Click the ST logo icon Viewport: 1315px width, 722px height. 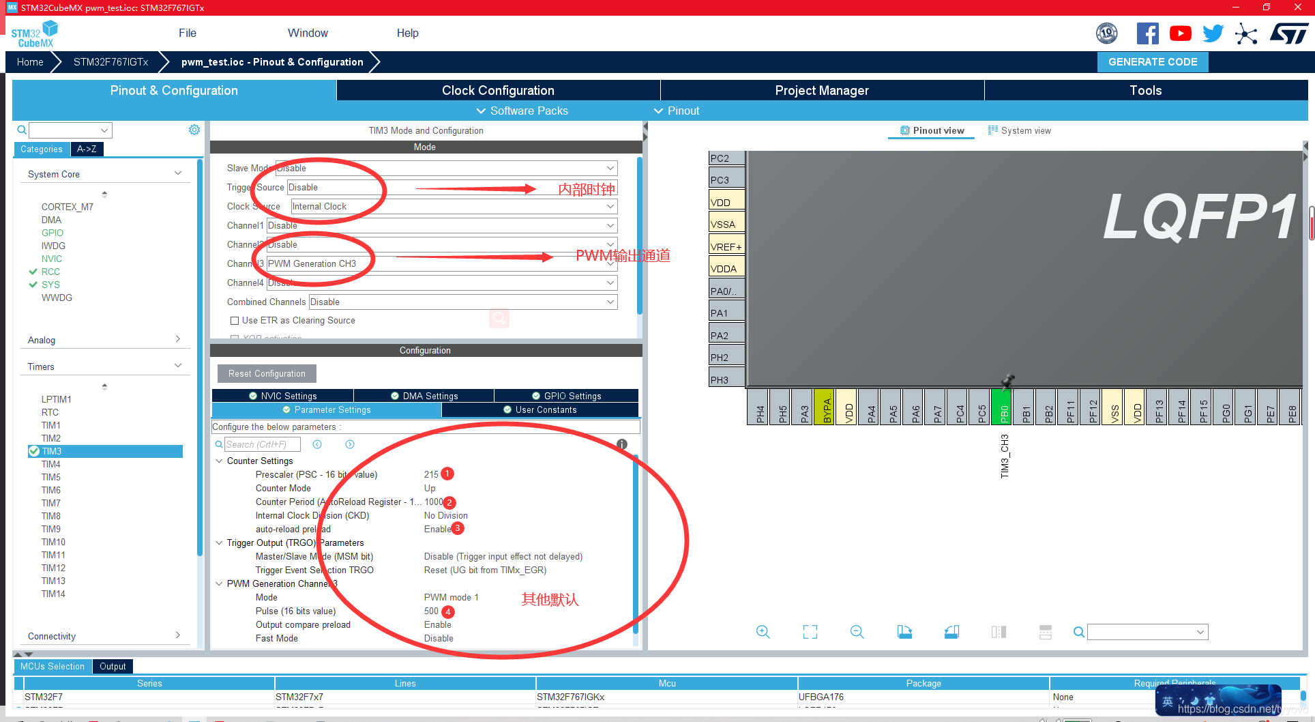point(1288,33)
